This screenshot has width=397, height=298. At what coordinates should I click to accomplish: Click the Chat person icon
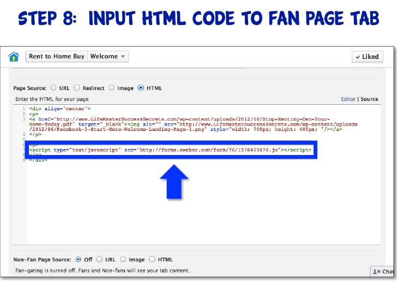(377, 272)
